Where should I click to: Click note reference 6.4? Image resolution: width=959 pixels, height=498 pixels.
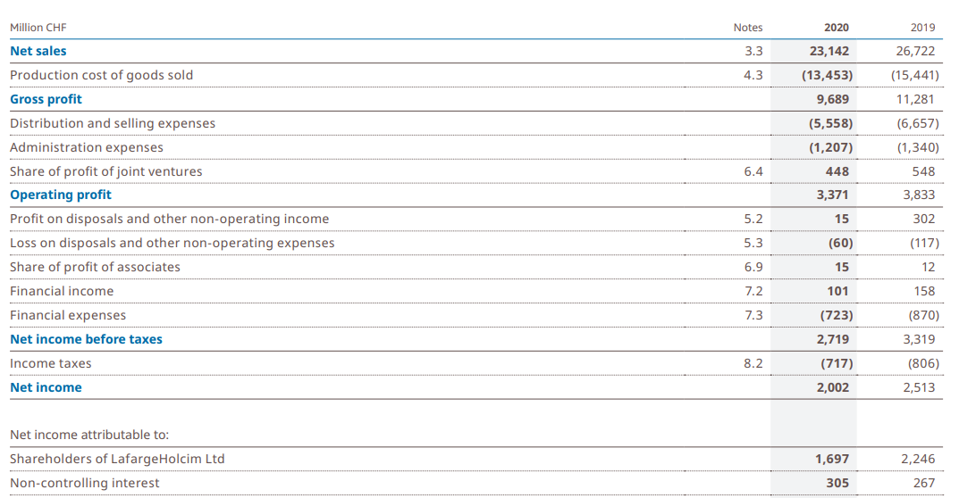pos(753,171)
